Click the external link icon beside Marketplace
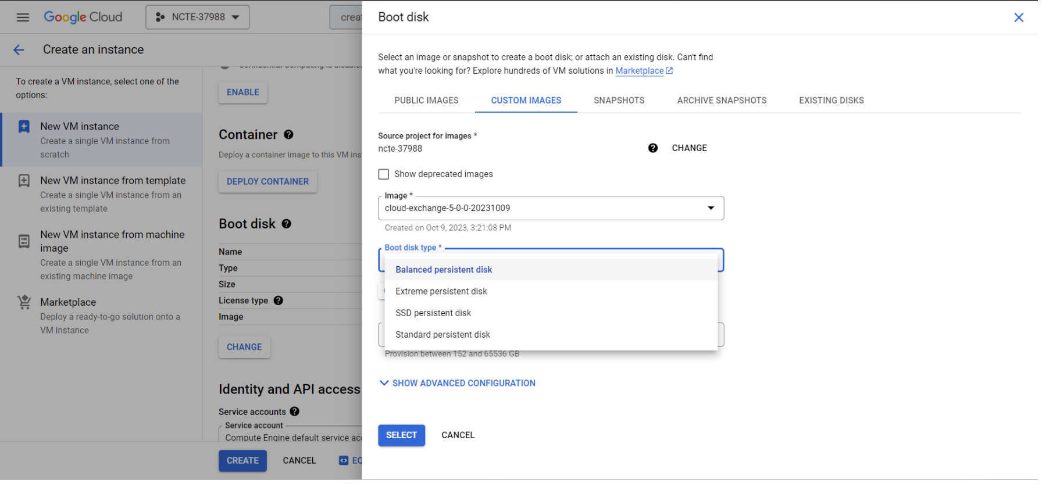 click(x=669, y=71)
